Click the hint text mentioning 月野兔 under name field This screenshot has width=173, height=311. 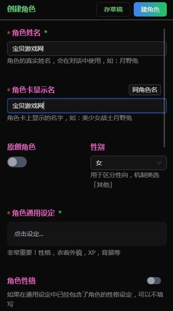[73, 61]
